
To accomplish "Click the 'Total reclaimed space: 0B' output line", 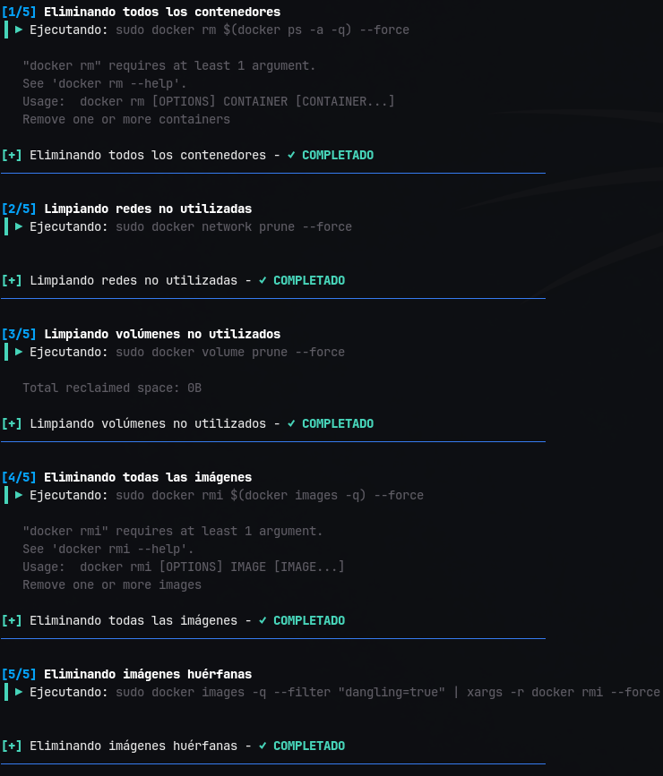I will click(x=112, y=388).
